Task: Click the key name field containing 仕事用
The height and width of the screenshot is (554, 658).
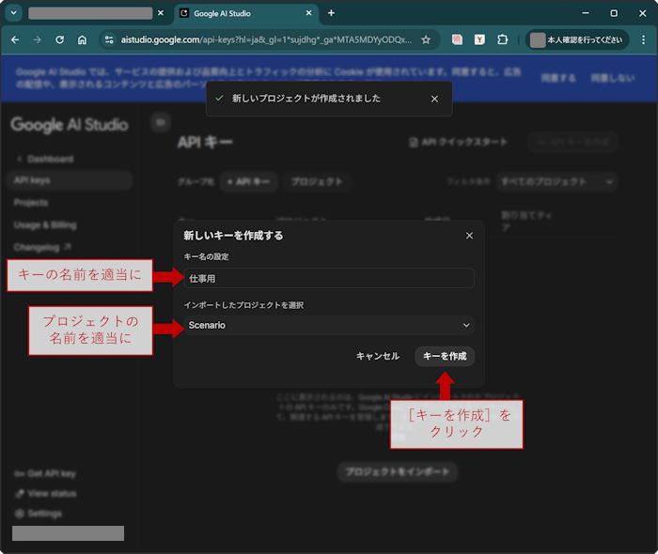Action: (x=329, y=278)
